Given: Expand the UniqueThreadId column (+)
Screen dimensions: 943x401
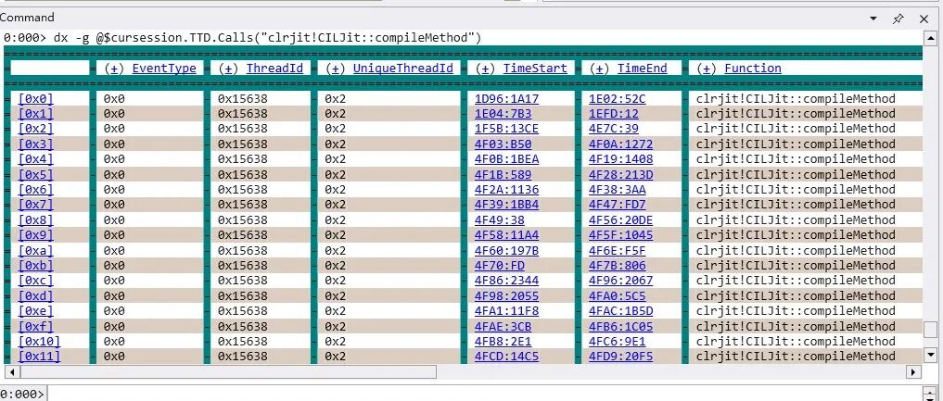Looking at the screenshot, I should [x=336, y=69].
